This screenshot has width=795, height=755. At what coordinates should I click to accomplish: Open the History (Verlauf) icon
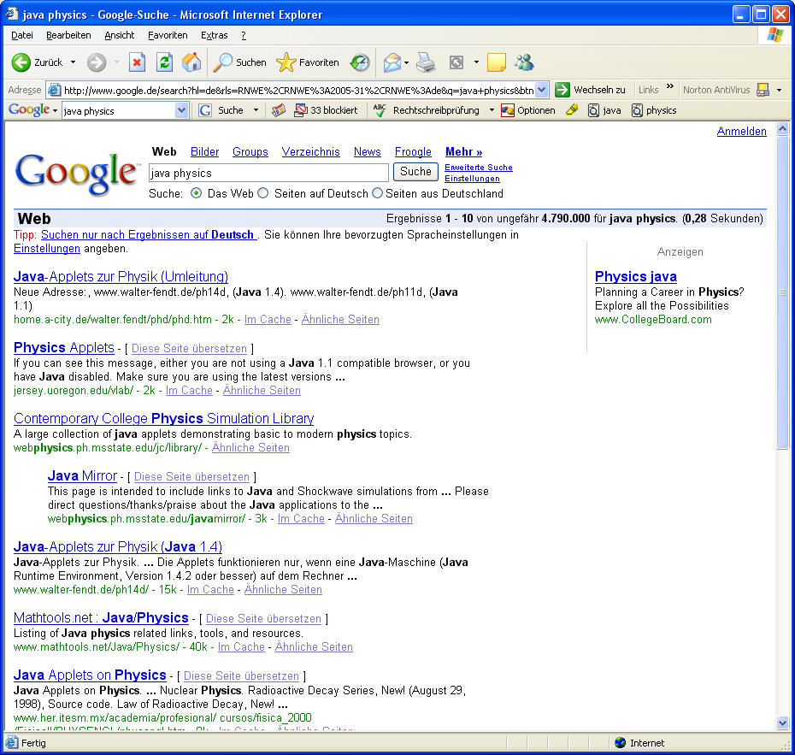click(x=360, y=62)
